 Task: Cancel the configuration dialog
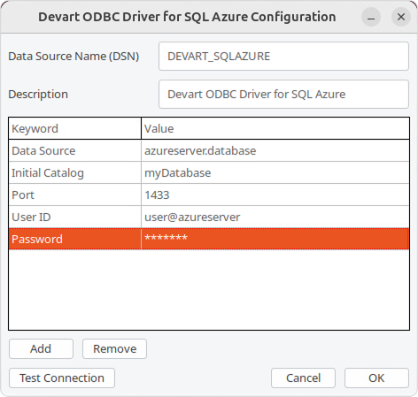303,378
